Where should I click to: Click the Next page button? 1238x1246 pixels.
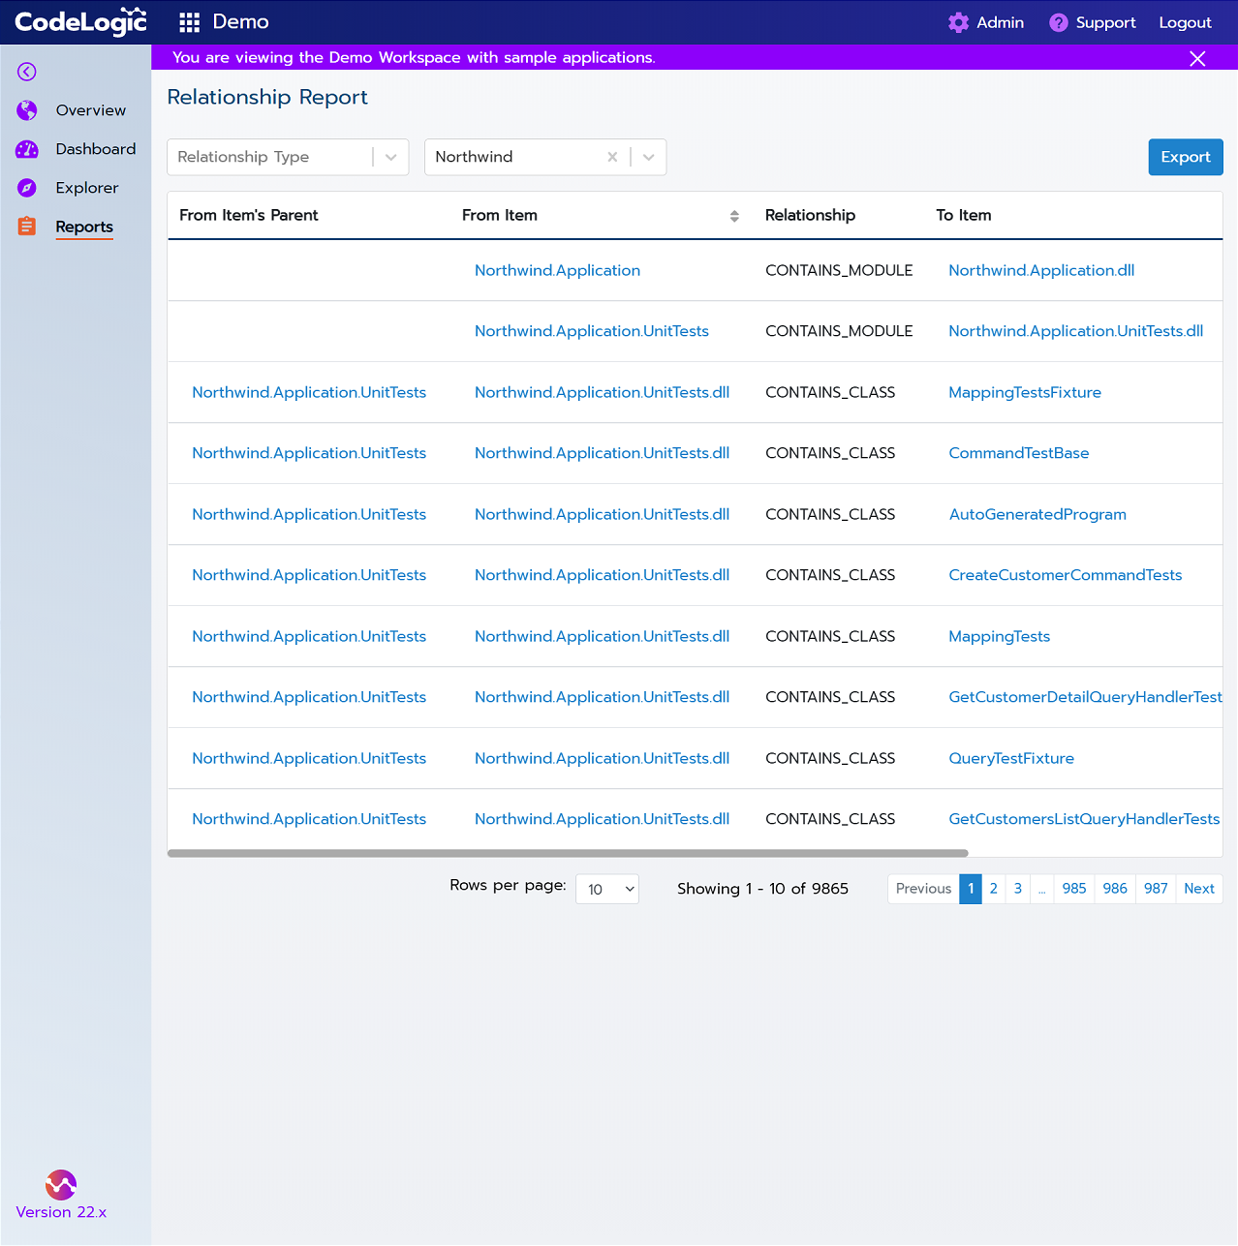[x=1199, y=889]
